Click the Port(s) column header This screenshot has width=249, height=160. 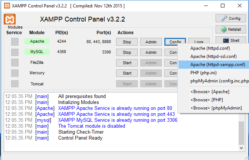(104, 33)
